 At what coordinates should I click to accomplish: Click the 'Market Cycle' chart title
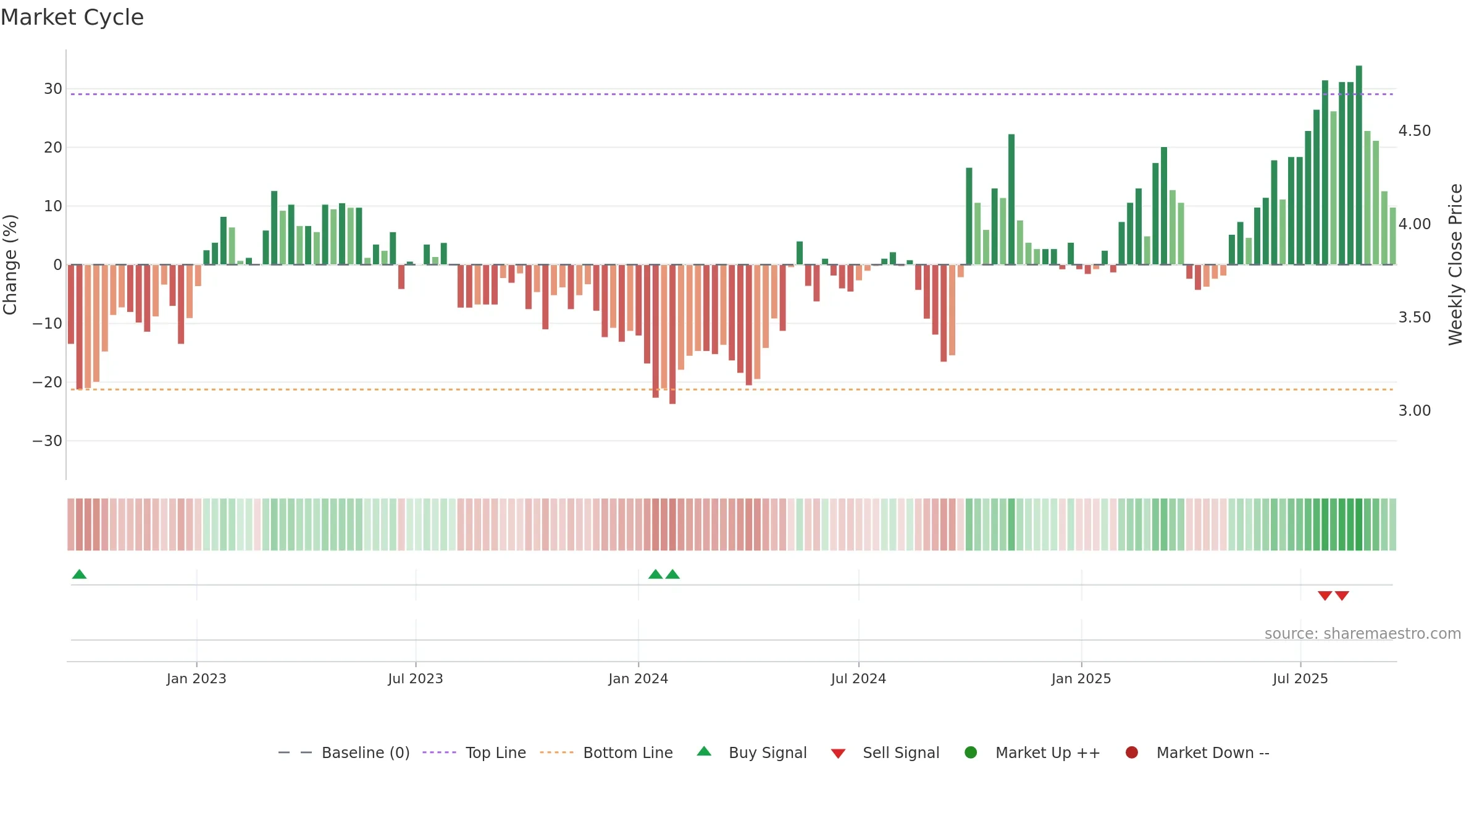point(72,17)
